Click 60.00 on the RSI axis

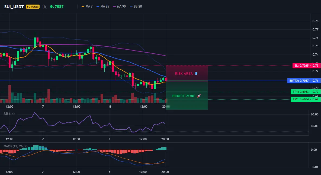pos(315,115)
